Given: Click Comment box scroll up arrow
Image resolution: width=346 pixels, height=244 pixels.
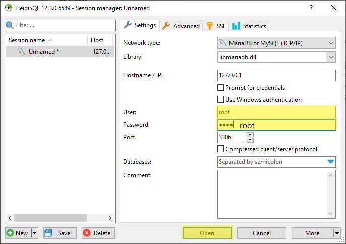Looking at the screenshot, I should pos(330,175).
